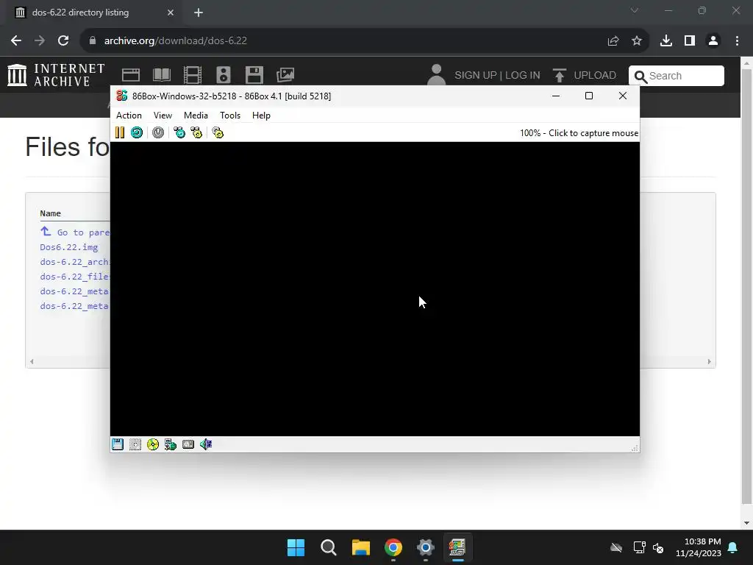Click the network status icon in 86Box
The width and height of the screenshot is (753, 565).
click(171, 444)
